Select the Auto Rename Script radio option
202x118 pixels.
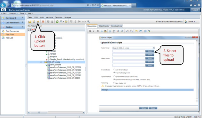coord(114,70)
